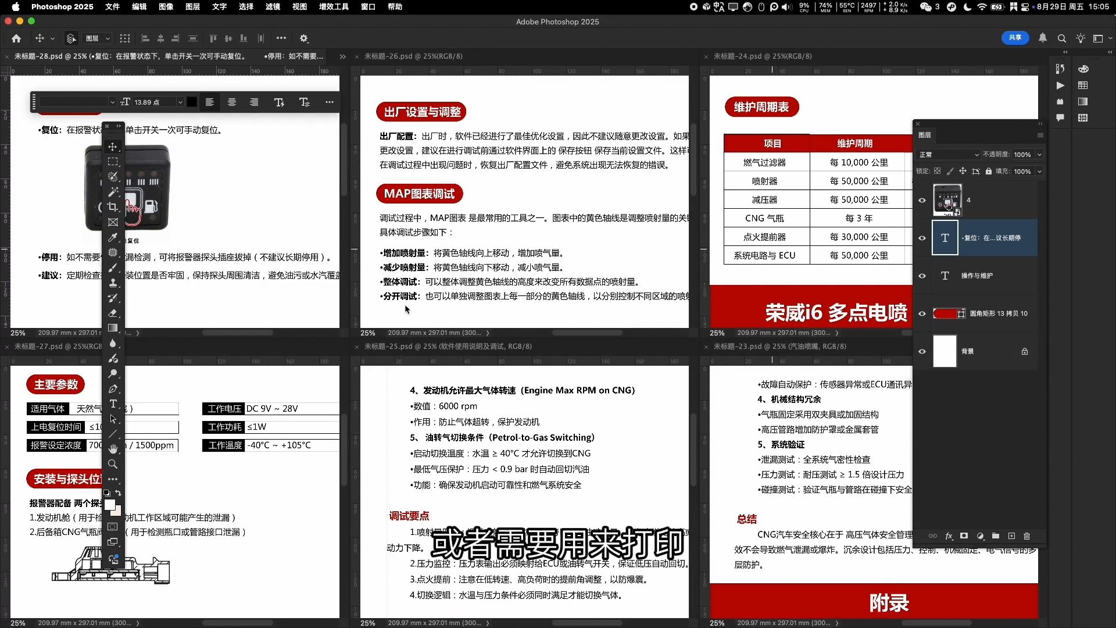Select the Pen tool
Image resolution: width=1116 pixels, height=628 pixels.
[x=113, y=388]
